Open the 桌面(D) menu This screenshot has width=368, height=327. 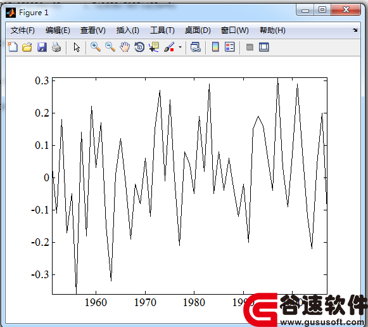click(198, 30)
